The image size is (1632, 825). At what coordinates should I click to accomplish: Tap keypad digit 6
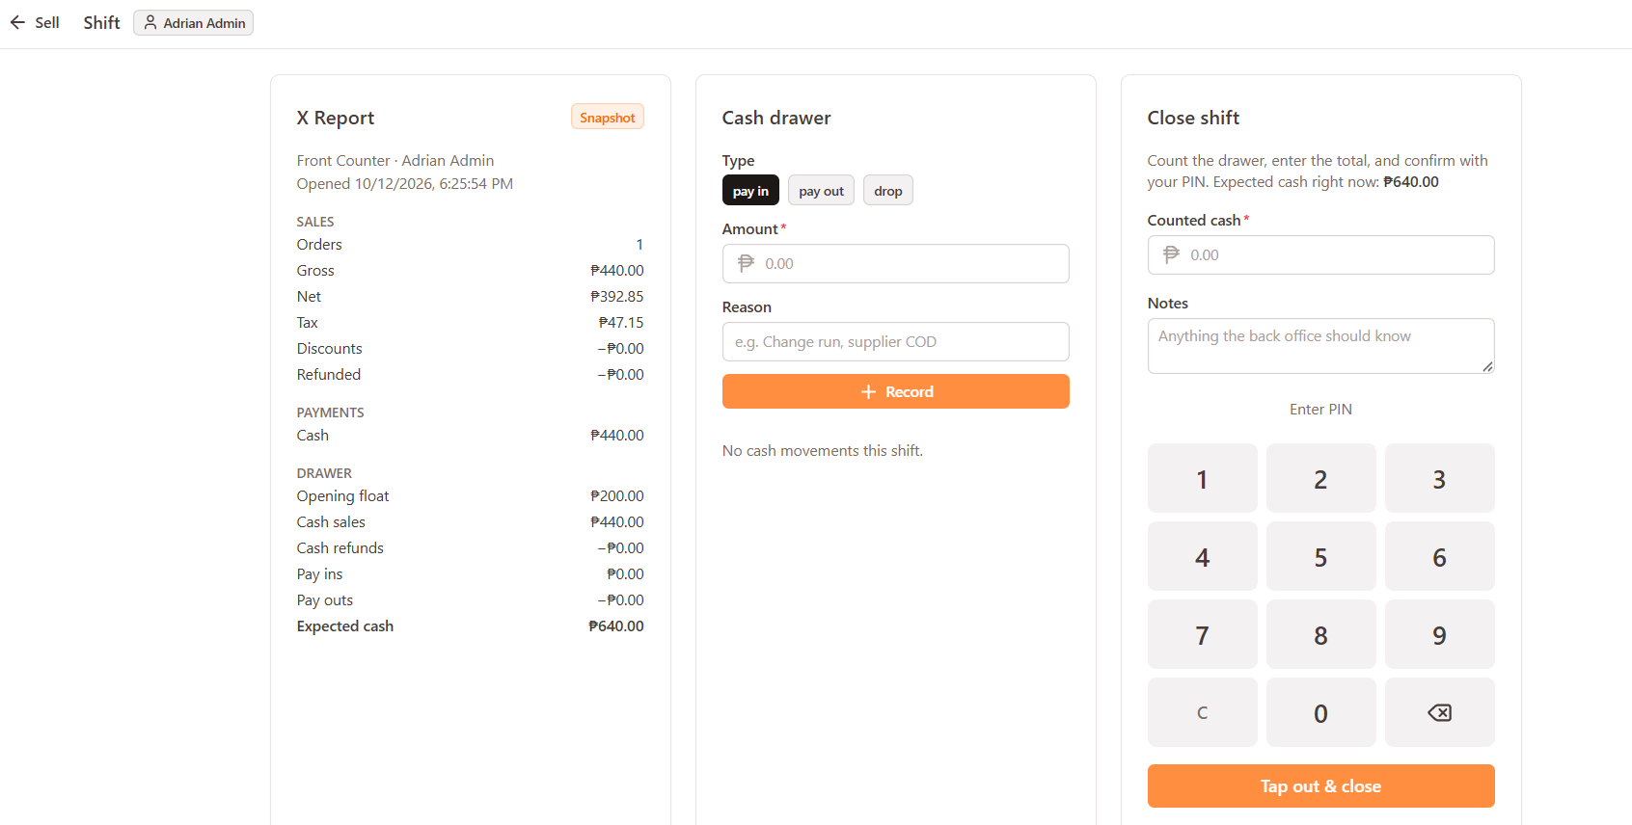1439,556
